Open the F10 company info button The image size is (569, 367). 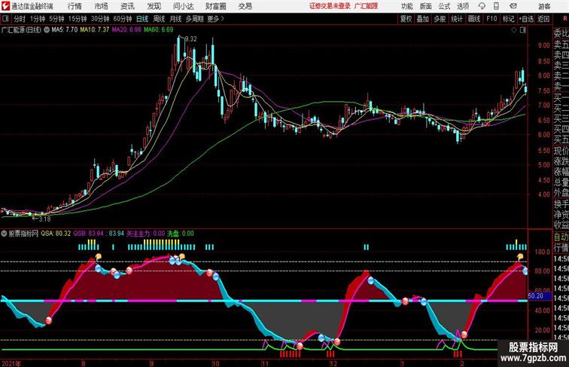coord(491,19)
